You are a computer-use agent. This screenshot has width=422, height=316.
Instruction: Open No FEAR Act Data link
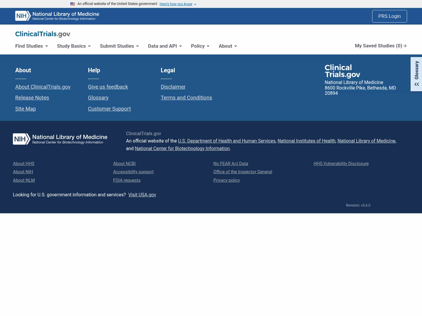pyautogui.click(x=231, y=164)
